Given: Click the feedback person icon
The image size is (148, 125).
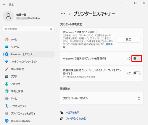Looking at the screenshot, I should (62, 119).
